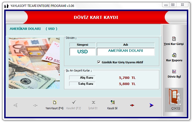The height and width of the screenshot is (122, 192).
Task: Close the Yaylasoft window
Action: tap(182, 5)
